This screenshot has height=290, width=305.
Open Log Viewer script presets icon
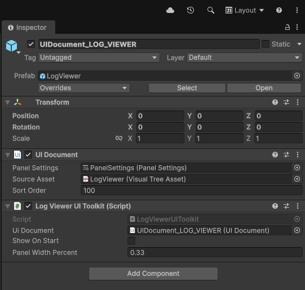[286, 206]
